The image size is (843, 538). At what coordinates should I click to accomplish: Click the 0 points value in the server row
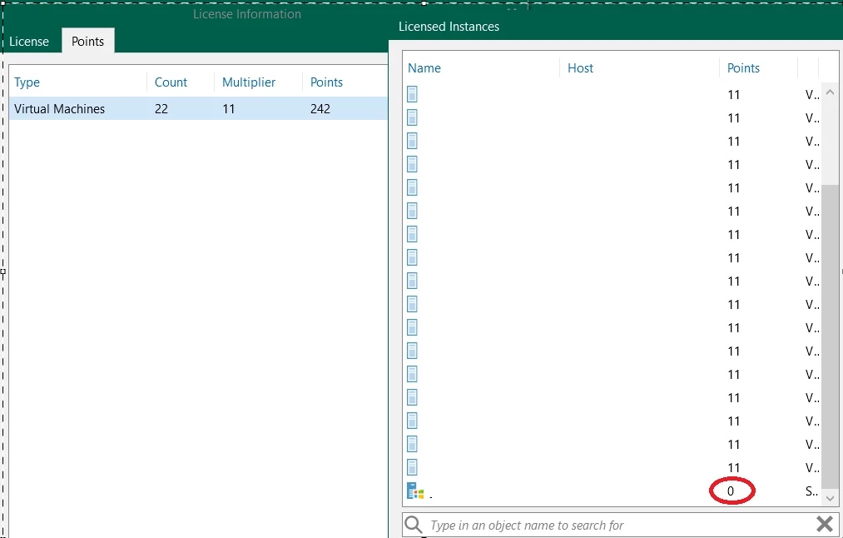(x=731, y=491)
